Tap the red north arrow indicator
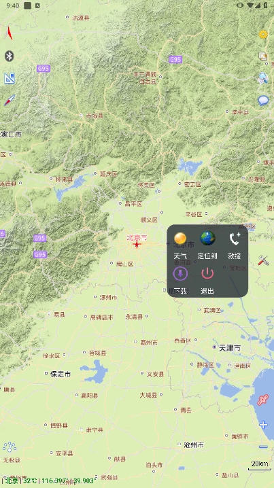 pyautogui.click(x=10, y=33)
